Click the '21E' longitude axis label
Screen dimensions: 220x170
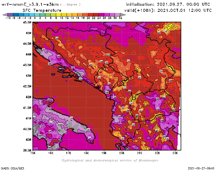[140, 153]
